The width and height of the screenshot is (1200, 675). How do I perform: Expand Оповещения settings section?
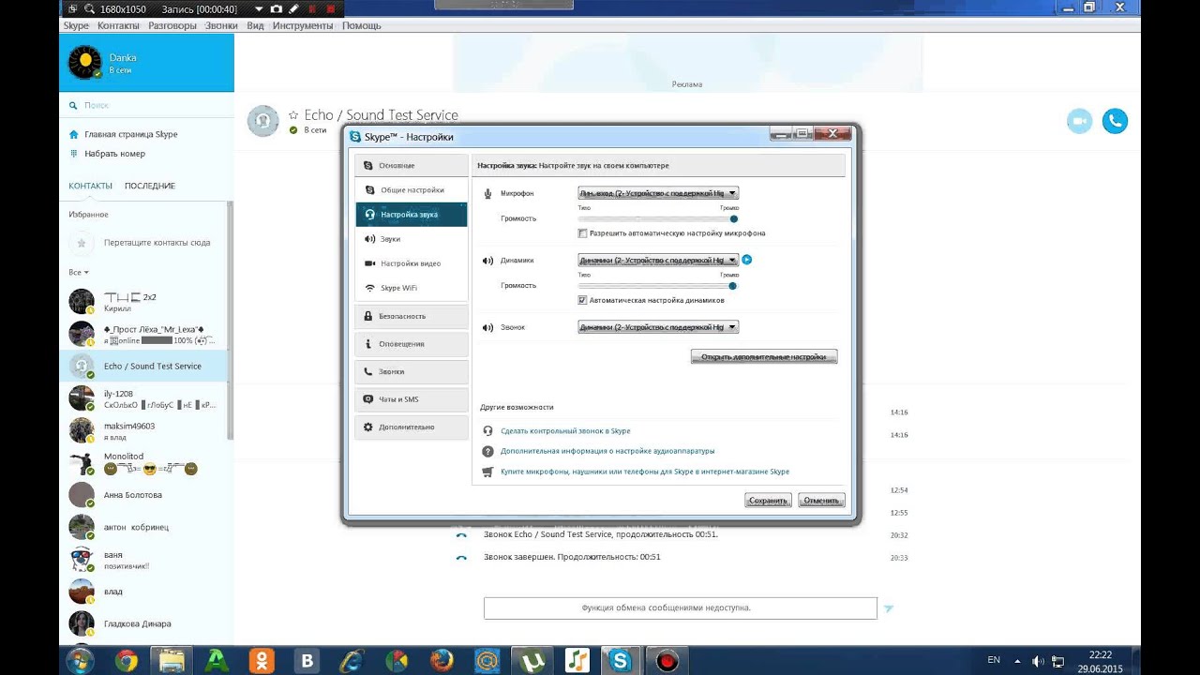click(x=411, y=344)
